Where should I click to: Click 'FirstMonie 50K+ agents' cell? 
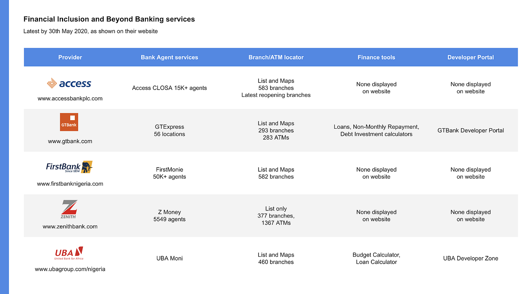(x=170, y=173)
